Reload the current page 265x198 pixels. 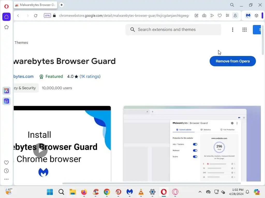coord(36,16)
